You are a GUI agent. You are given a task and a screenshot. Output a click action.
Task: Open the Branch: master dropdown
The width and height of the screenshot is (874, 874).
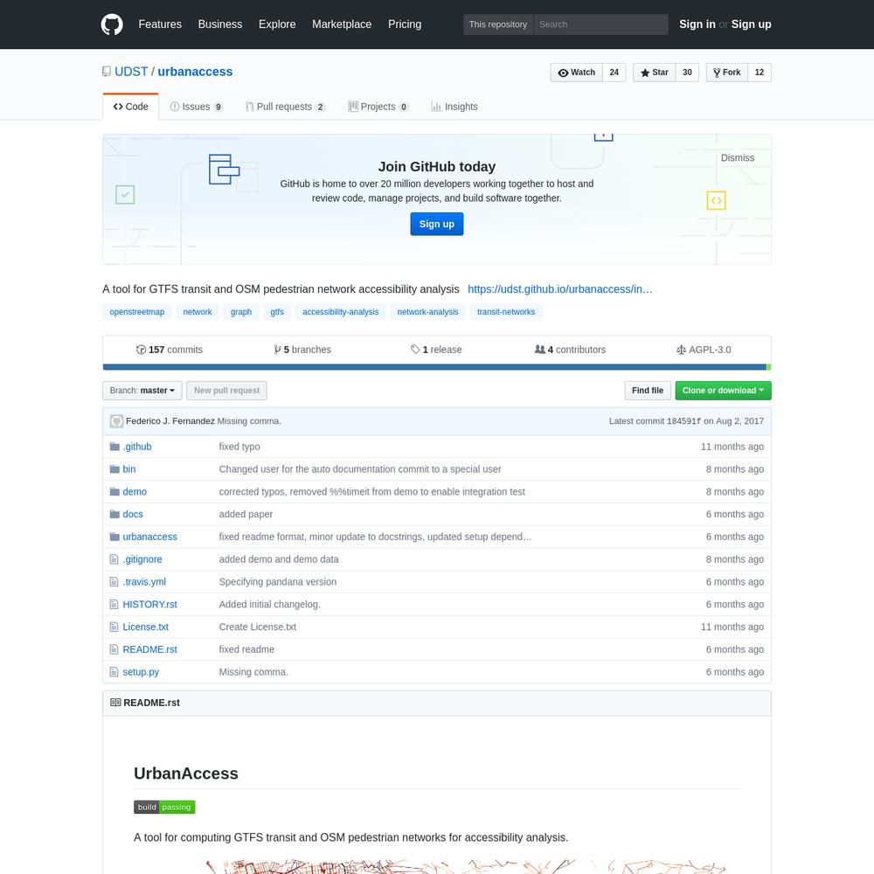click(142, 390)
